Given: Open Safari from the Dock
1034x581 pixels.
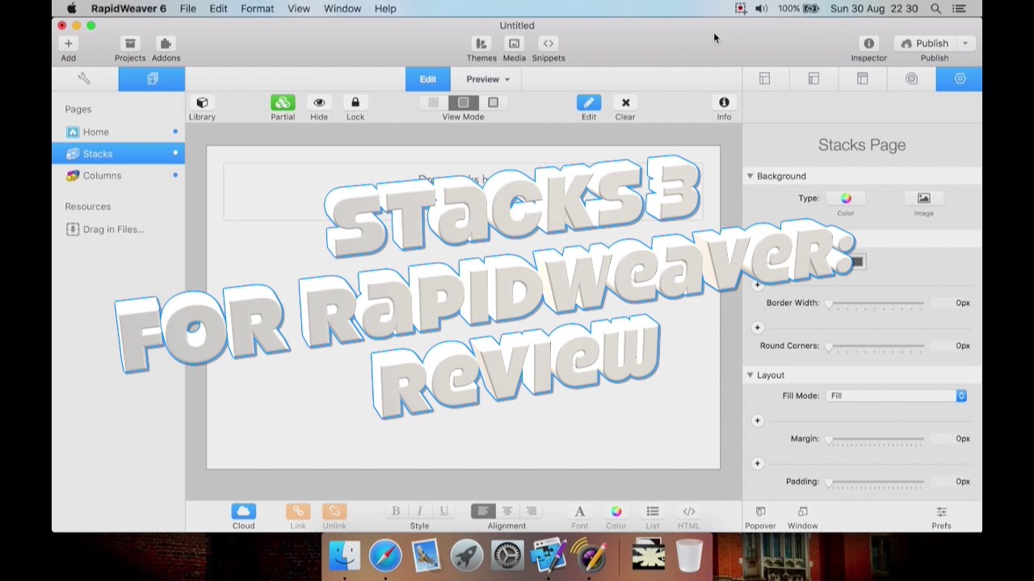Looking at the screenshot, I should [385, 556].
